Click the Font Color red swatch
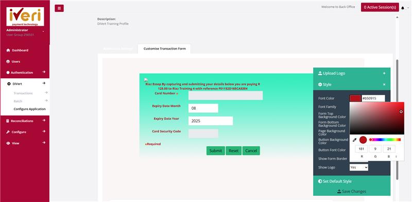The image size is (412, 202). coord(355,98)
